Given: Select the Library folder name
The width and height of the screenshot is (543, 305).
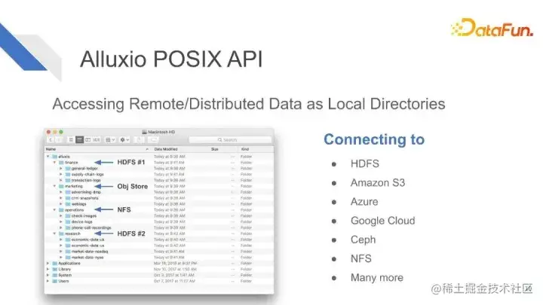Looking at the screenshot, I should pyautogui.click(x=64, y=269).
